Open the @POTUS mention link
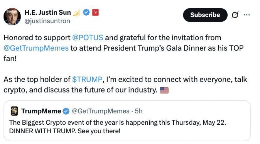The width and height of the screenshot is (260, 144). pos(88,37)
